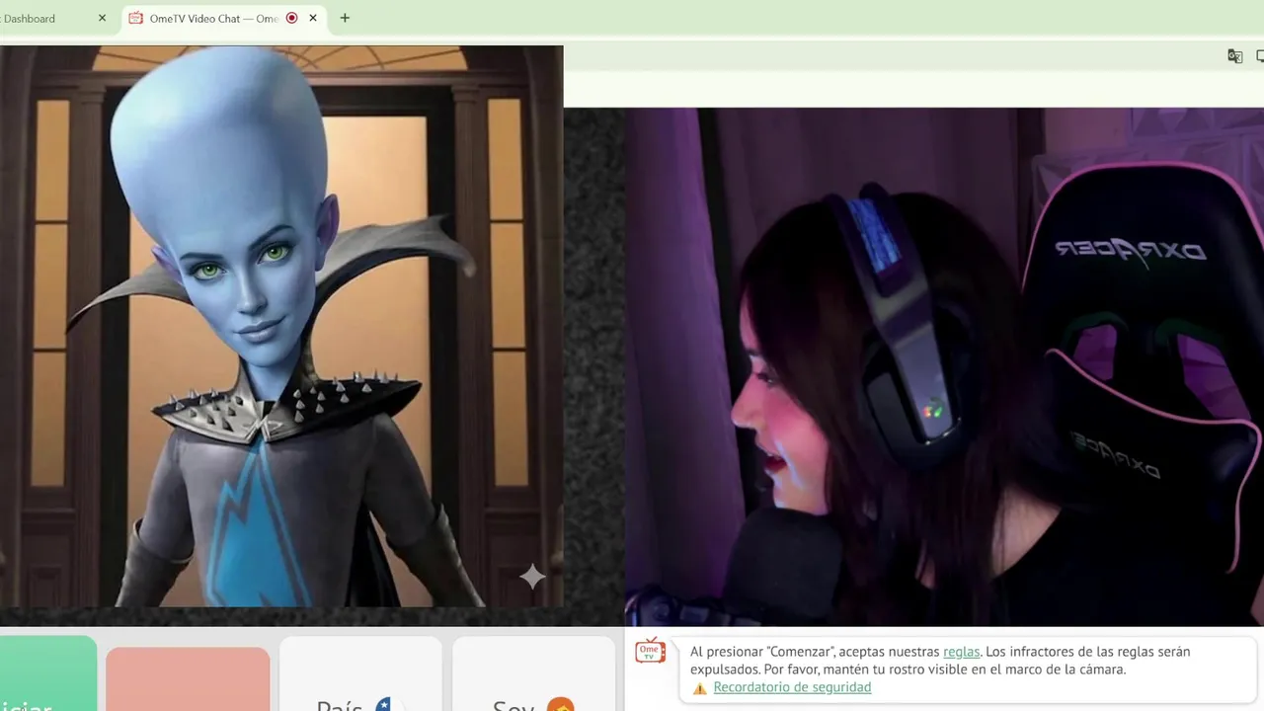Open the page translate icon
The height and width of the screenshot is (711, 1264).
click(x=1234, y=56)
